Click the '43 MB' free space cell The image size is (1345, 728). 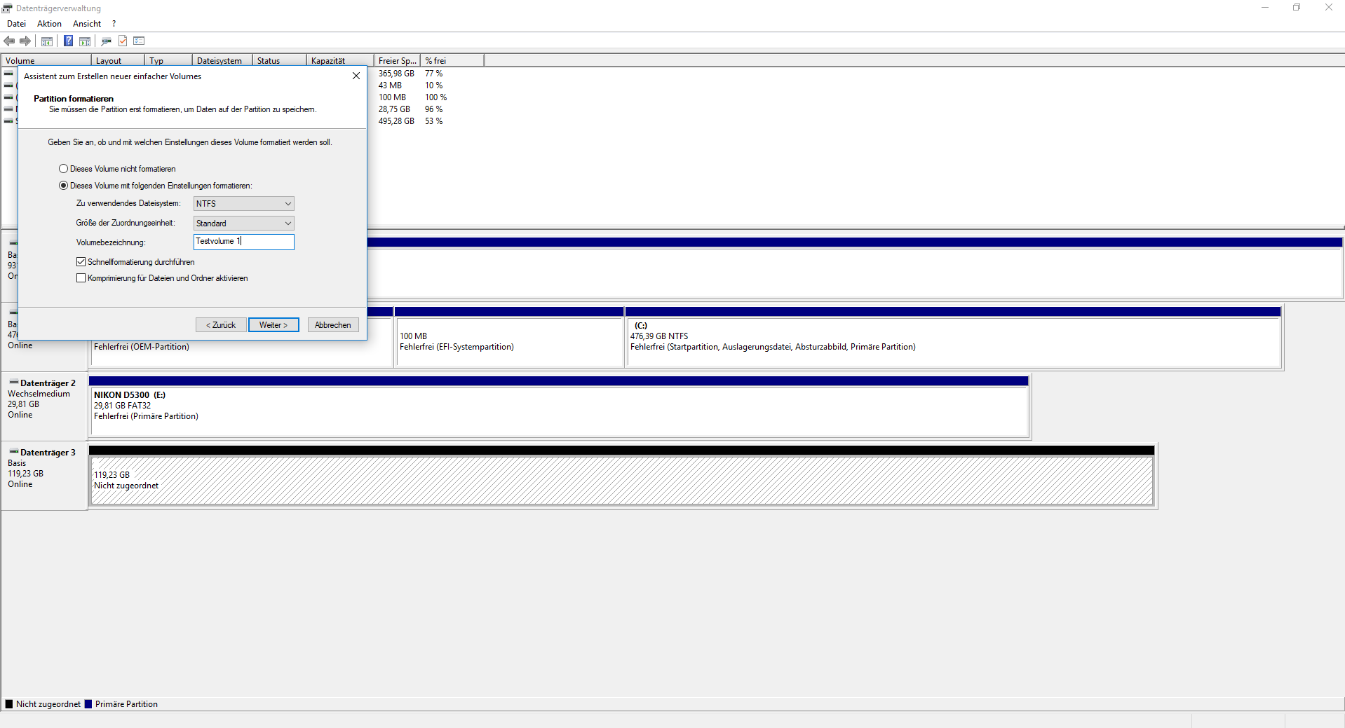click(390, 85)
